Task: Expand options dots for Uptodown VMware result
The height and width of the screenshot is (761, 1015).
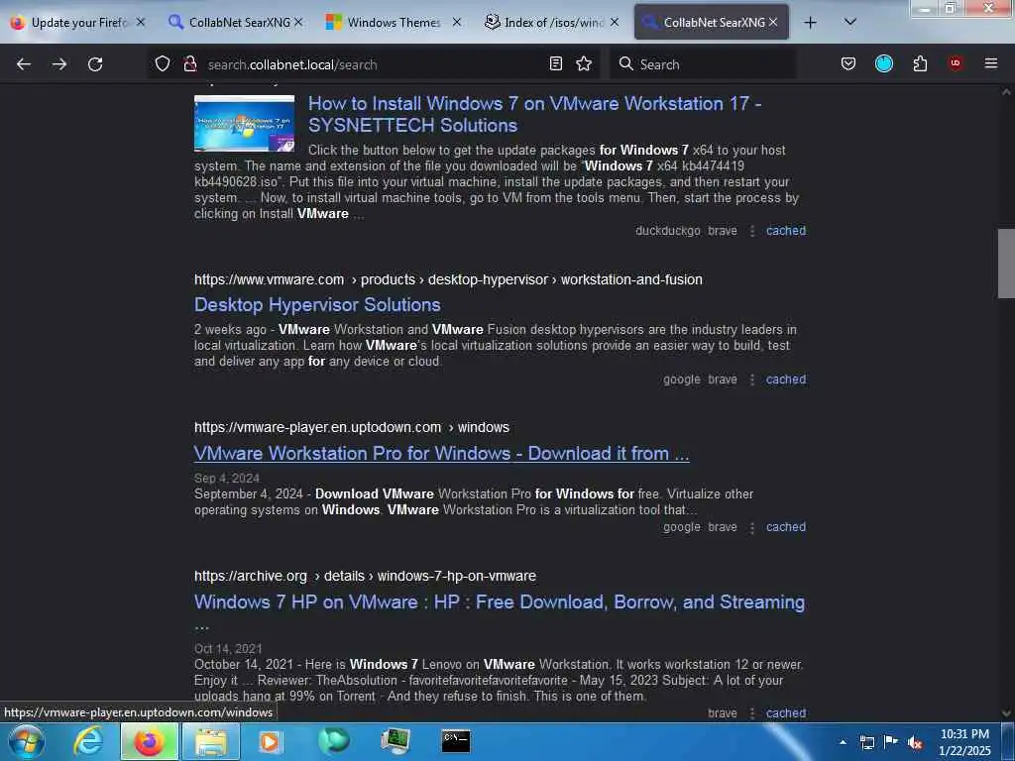Action: pyautogui.click(x=752, y=527)
